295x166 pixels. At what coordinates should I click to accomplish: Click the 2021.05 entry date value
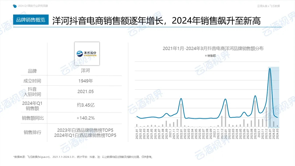tap(85, 91)
